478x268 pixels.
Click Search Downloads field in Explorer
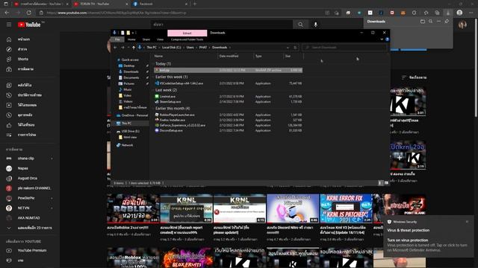click(x=344, y=48)
